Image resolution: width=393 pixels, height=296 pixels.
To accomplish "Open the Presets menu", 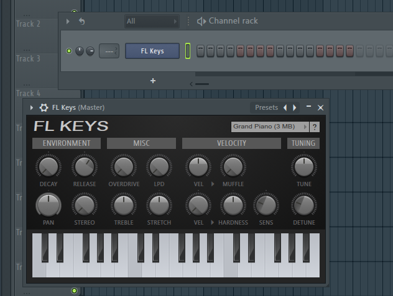I will point(266,107).
